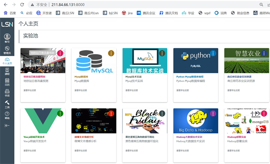Viewport: 270px width, 164px height.
Task: Click the Vue.js logo thumbnail
Action: tap(43, 121)
